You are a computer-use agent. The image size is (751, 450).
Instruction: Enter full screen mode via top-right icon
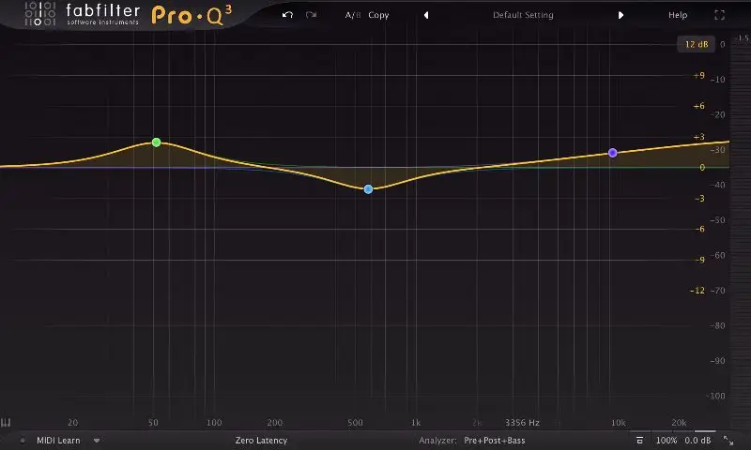(x=720, y=15)
